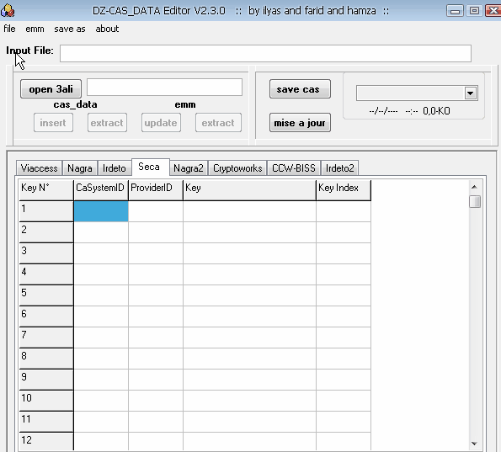The width and height of the screenshot is (501, 452).
Task: Open the file menu
Action: pos(9,29)
